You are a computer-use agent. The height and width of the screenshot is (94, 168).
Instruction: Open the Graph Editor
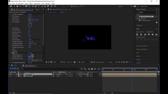99,69
